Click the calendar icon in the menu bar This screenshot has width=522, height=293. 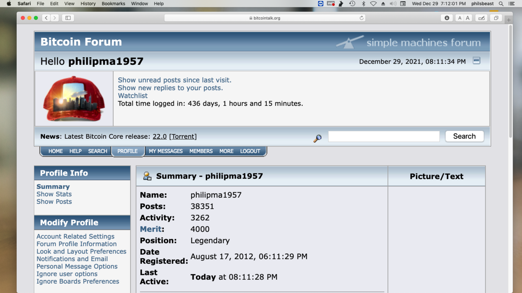pyautogui.click(x=403, y=4)
